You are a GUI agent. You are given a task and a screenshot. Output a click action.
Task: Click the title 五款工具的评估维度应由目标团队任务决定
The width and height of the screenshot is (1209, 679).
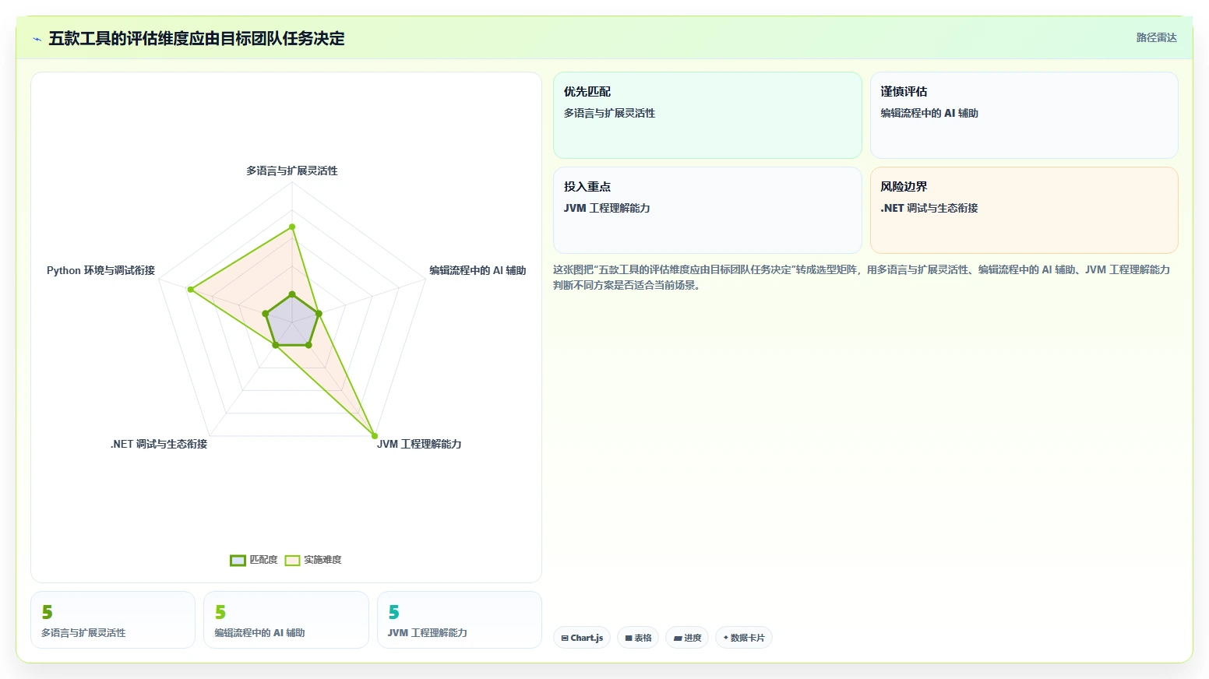tap(196, 39)
